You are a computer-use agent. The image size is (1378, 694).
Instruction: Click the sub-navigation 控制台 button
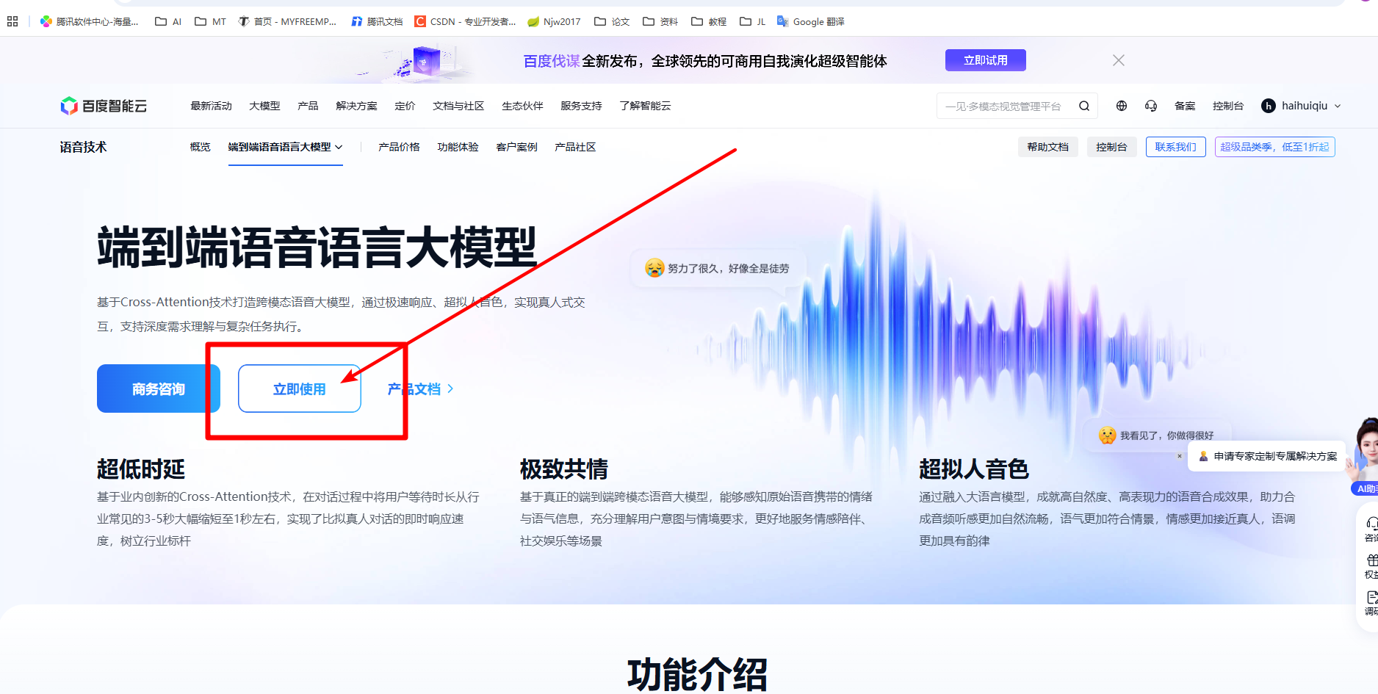[x=1111, y=147]
